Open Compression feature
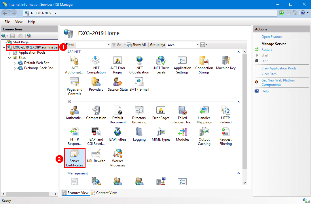Screen dimensions: 311x204 click(96, 113)
